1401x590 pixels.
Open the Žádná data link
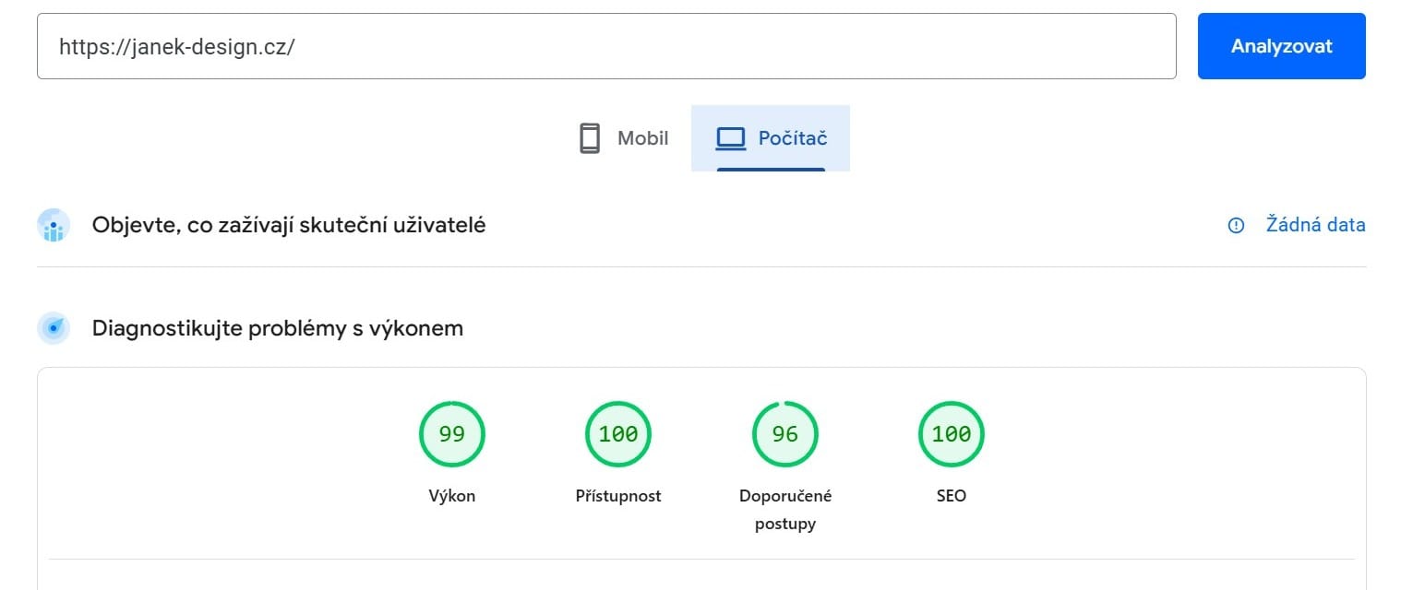tap(1315, 225)
